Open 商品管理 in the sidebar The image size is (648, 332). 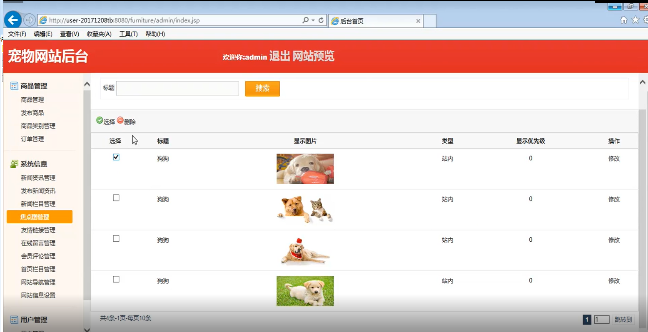(32, 100)
